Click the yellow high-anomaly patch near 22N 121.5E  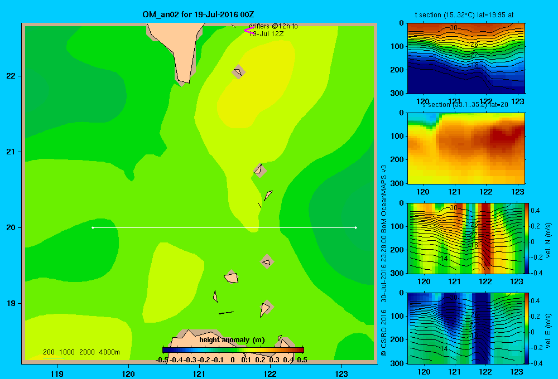256,84
